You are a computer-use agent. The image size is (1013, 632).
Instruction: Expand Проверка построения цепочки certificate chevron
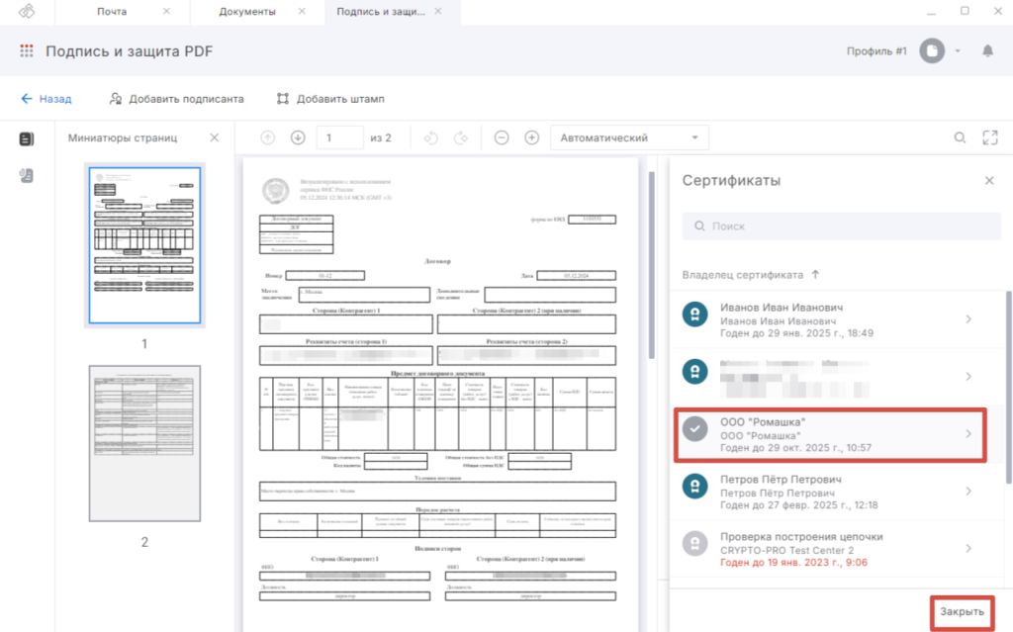coord(968,549)
